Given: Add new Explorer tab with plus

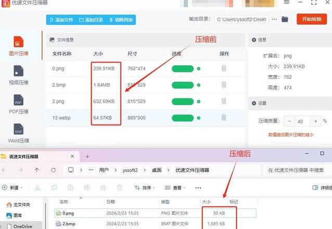Looking at the screenshot, I should (x=87, y=157).
